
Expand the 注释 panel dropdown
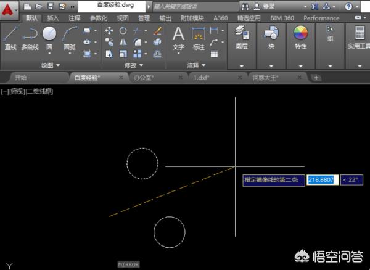point(197,65)
